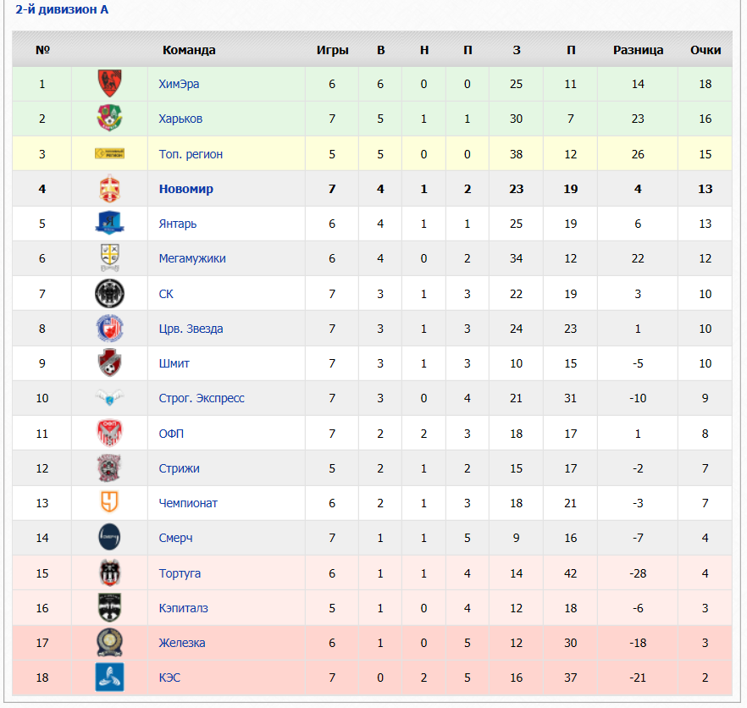The height and width of the screenshot is (708, 747).
Task: Open the Строг. Экспресс team page
Action: click(x=202, y=398)
